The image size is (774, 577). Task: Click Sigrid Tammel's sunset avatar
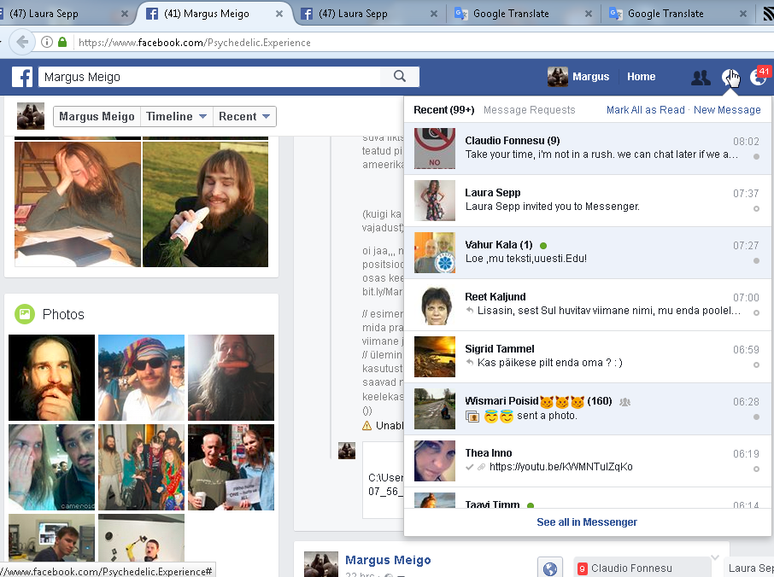point(434,357)
